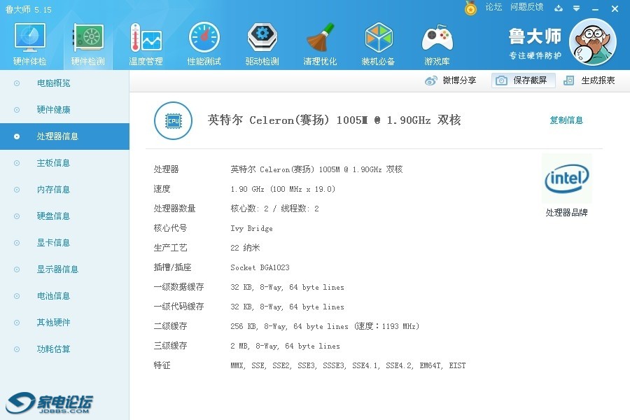The image size is (630, 420).
Task: Launch 性能测试 performance test
Action: pos(204,44)
